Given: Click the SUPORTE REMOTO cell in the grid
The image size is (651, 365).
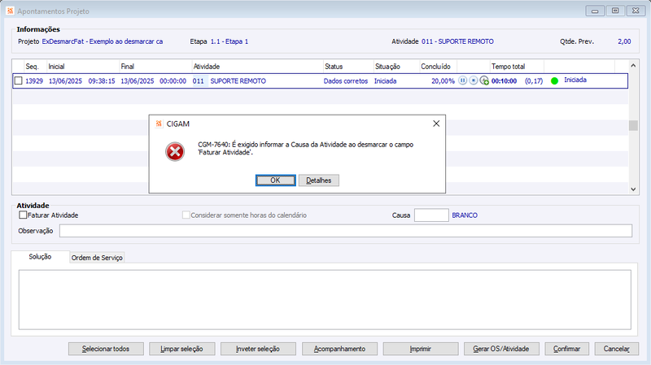Looking at the screenshot, I should (x=238, y=80).
